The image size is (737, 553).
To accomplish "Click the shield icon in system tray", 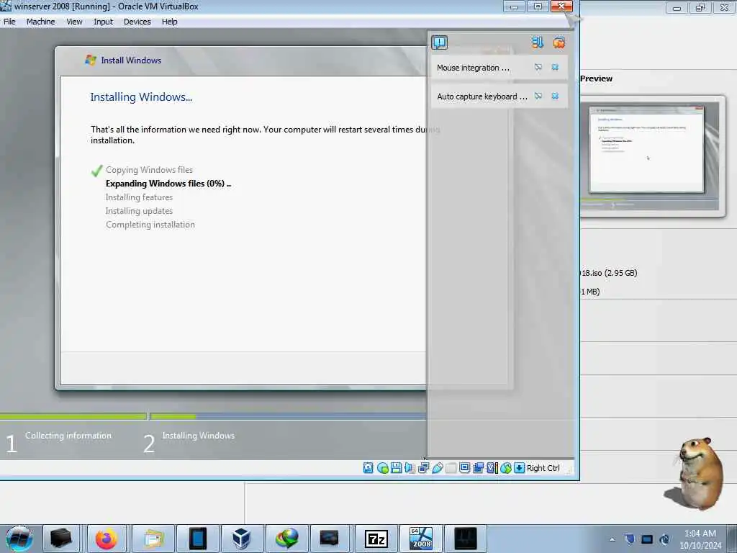I will tap(630, 539).
